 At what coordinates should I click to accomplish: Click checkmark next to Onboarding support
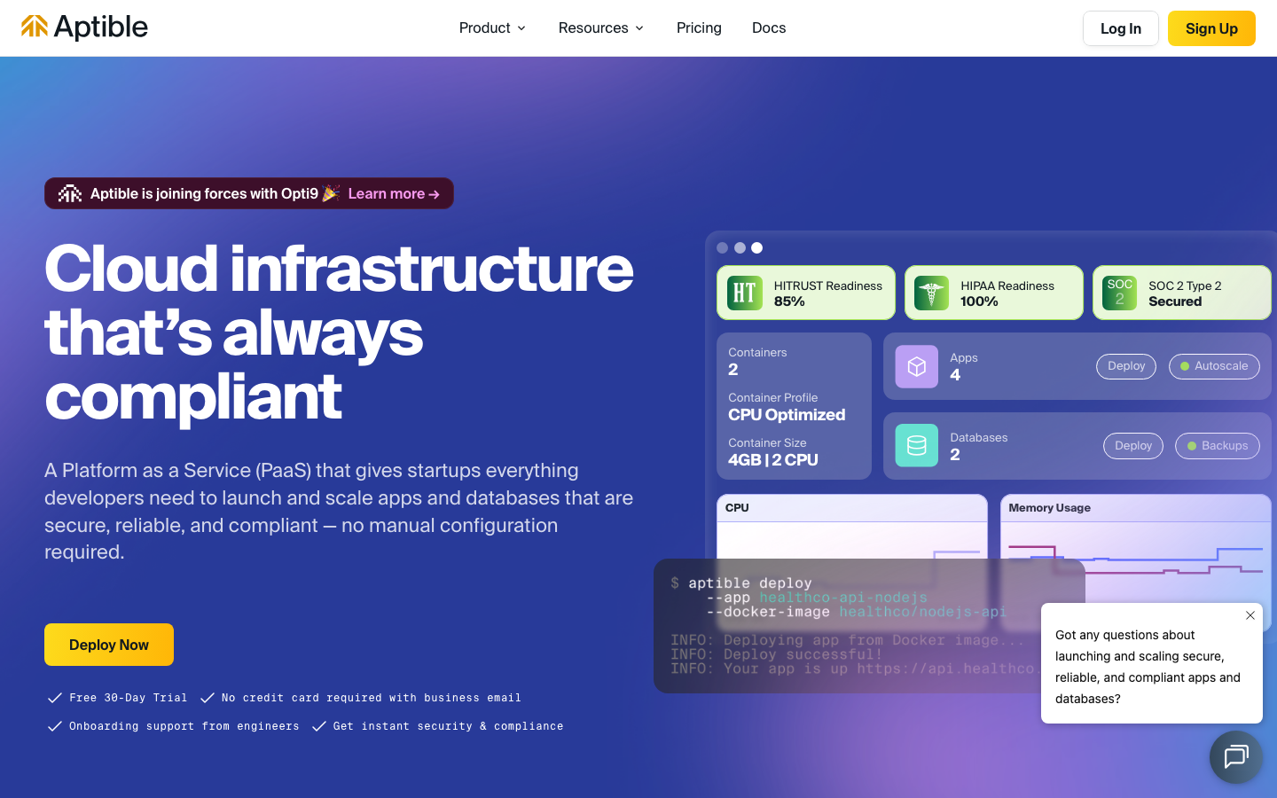[x=55, y=726]
